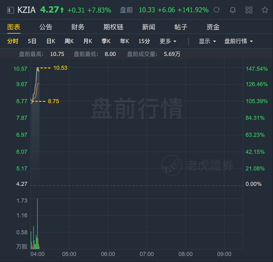Switch chart to 周K view
Image resolution: width=273 pixels, height=262 pixels.
(x=69, y=41)
